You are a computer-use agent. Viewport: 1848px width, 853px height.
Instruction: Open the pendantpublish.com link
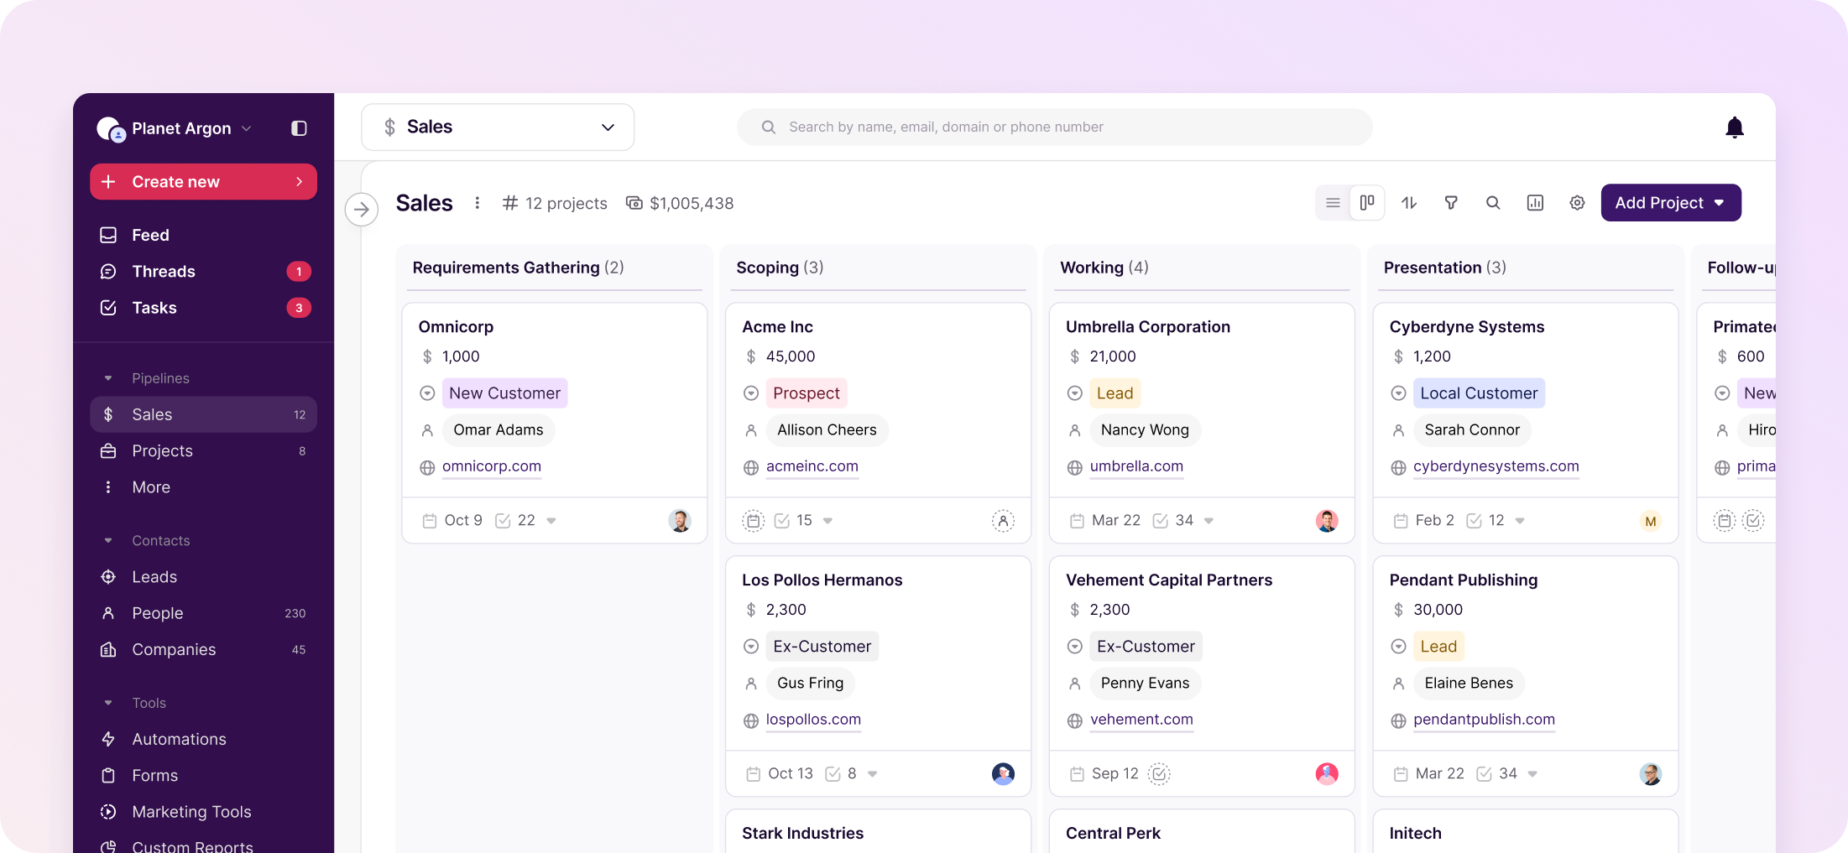[1484, 720]
